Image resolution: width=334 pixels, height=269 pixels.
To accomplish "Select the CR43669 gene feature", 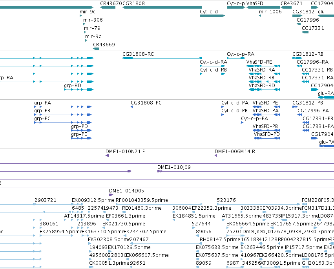I will [96, 49].
